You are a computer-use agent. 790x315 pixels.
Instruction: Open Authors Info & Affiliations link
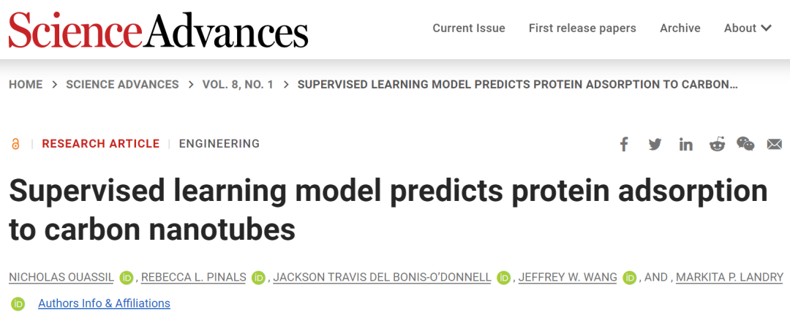(105, 303)
